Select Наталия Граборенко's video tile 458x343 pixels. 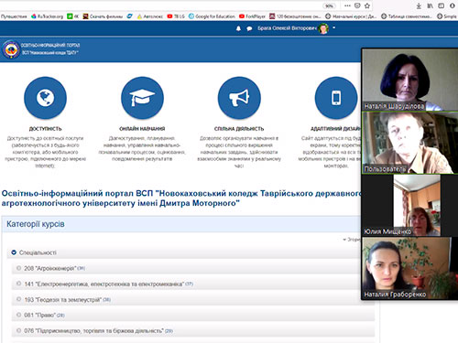[410, 268]
